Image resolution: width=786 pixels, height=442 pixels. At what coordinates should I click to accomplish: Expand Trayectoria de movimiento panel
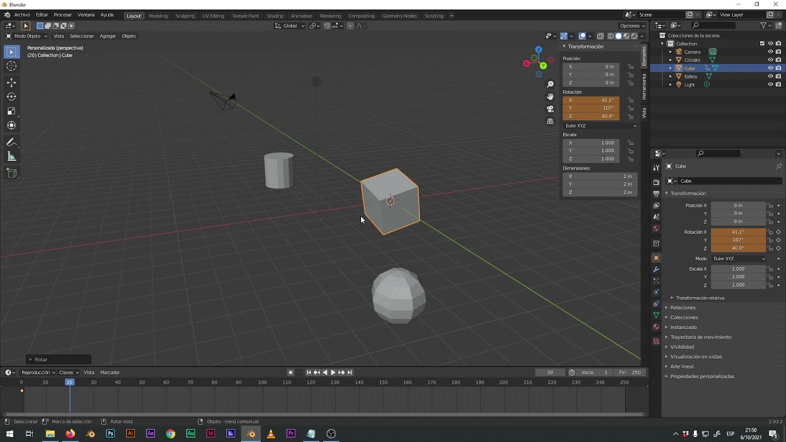[x=701, y=337]
